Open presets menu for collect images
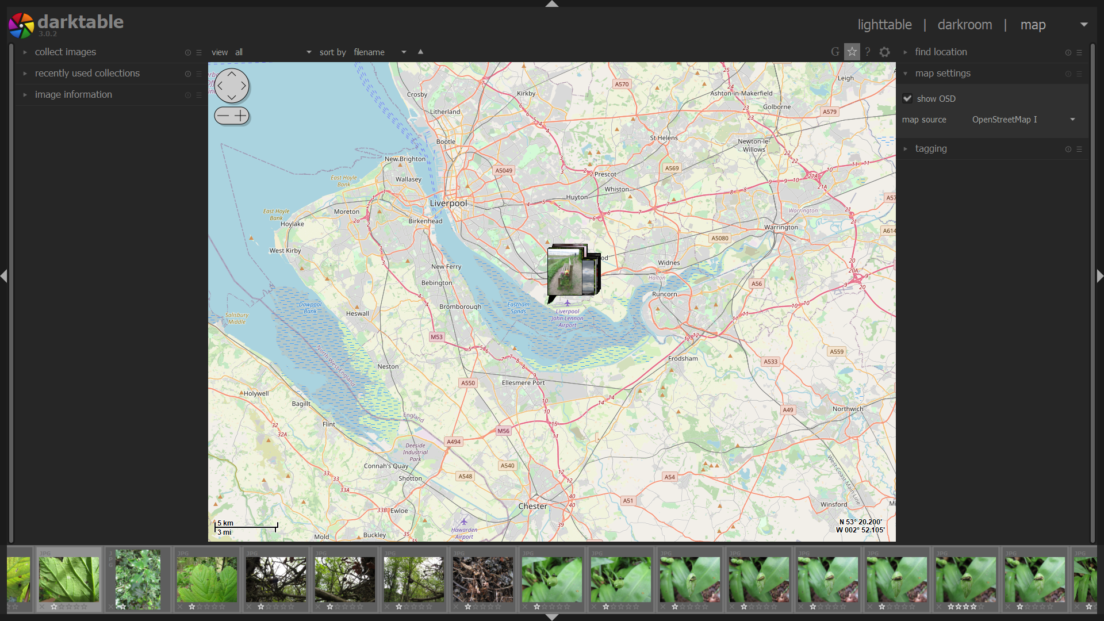The image size is (1104, 621). click(199, 52)
